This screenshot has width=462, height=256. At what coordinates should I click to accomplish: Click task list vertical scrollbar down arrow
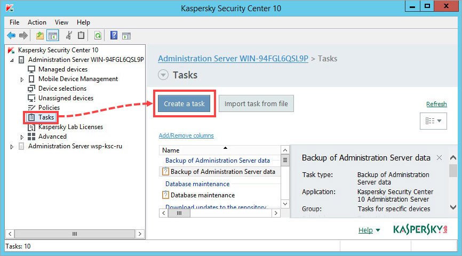pos(285,204)
